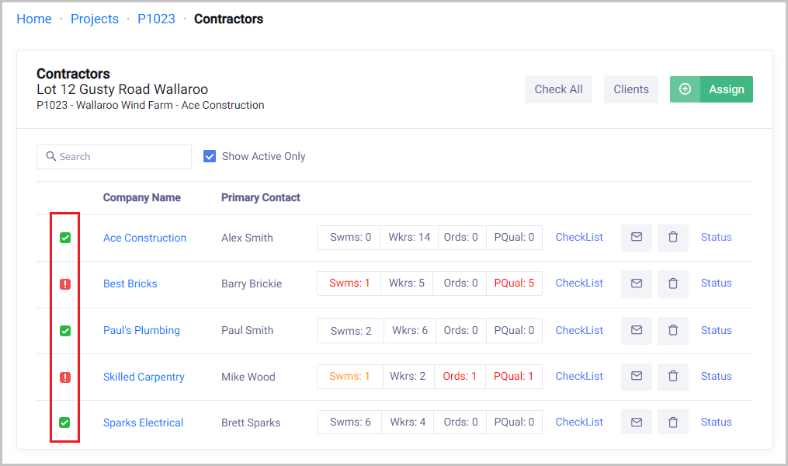Click the green check icon beside Sparks Electrical
This screenshot has width=788, height=466.
tap(65, 423)
